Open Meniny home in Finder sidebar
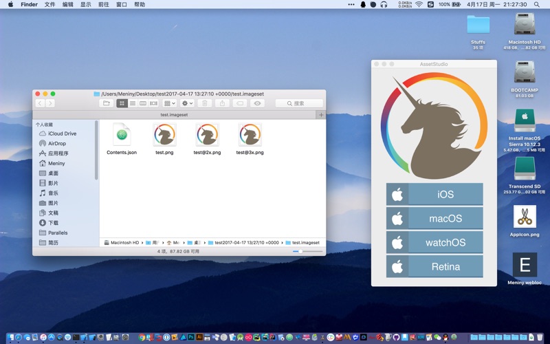This screenshot has width=550, height=344. 56,163
